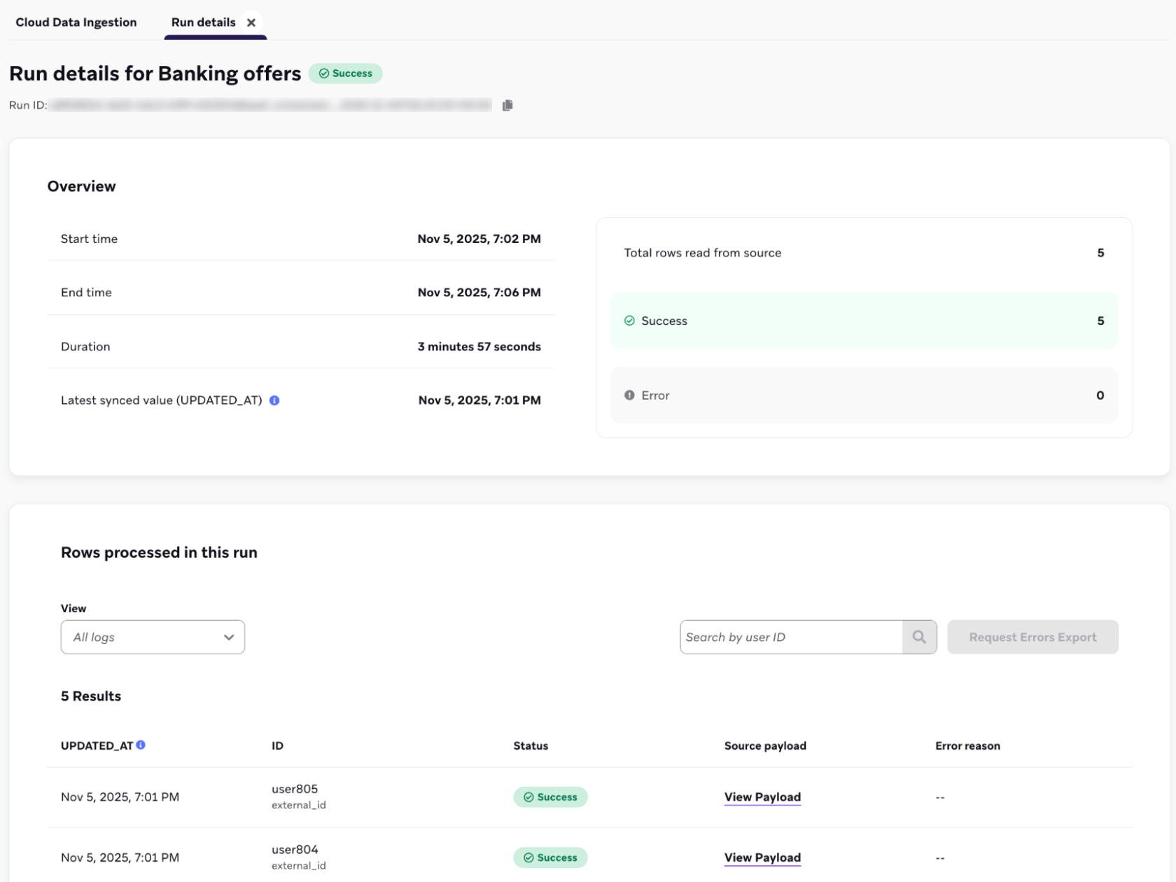Click user804 row Success status badge
The image size is (1176, 882).
[550, 857]
